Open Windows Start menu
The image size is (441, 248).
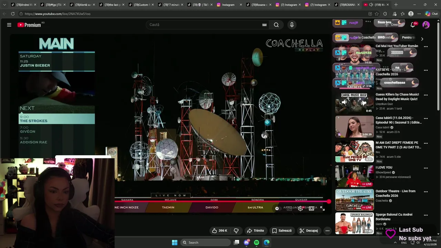(175, 242)
